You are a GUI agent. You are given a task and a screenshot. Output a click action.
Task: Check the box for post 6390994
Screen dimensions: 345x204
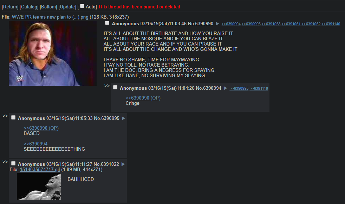pyautogui.click(x=115, y=87)
